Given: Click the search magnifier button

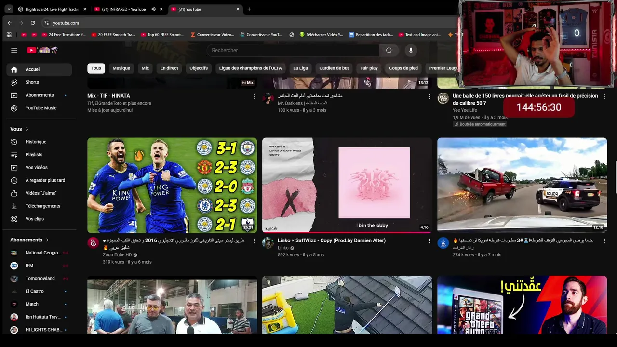Looking at the screenshot, I should [389, 50].
